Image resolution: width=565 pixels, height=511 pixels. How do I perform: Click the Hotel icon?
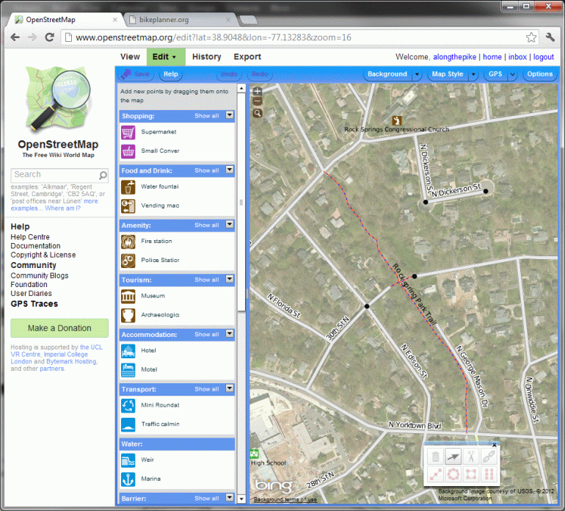(x=128, y=351)
